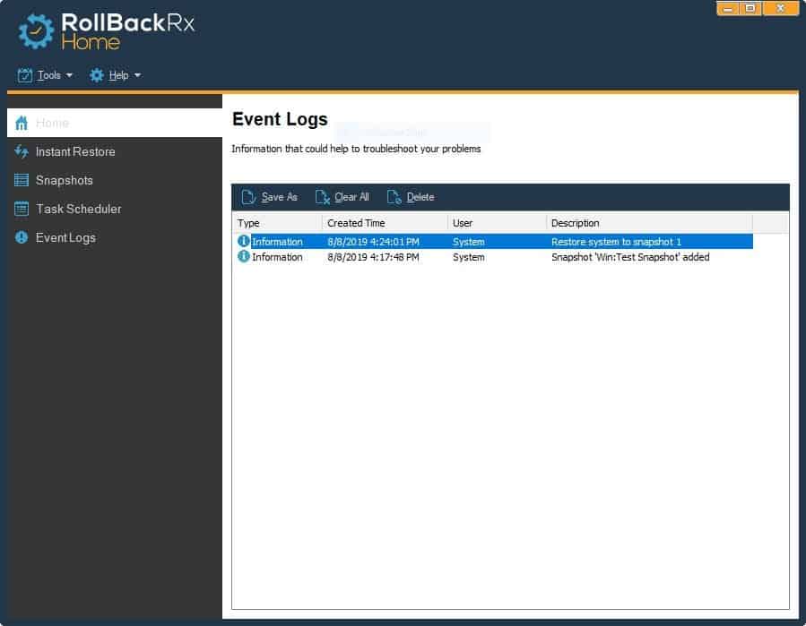Viewport: 806px width, 626px height.
Task: Go to the Home section
Action: [114, 123]
